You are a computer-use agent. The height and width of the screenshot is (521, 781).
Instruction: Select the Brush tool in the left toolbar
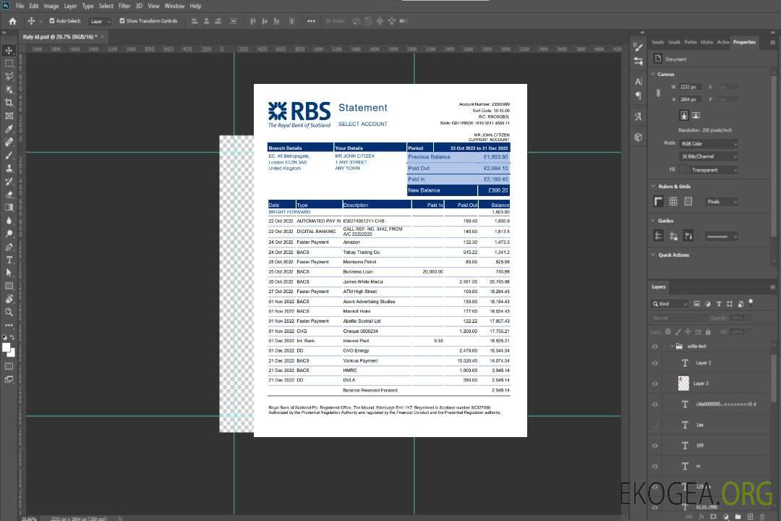coord(9,155)
